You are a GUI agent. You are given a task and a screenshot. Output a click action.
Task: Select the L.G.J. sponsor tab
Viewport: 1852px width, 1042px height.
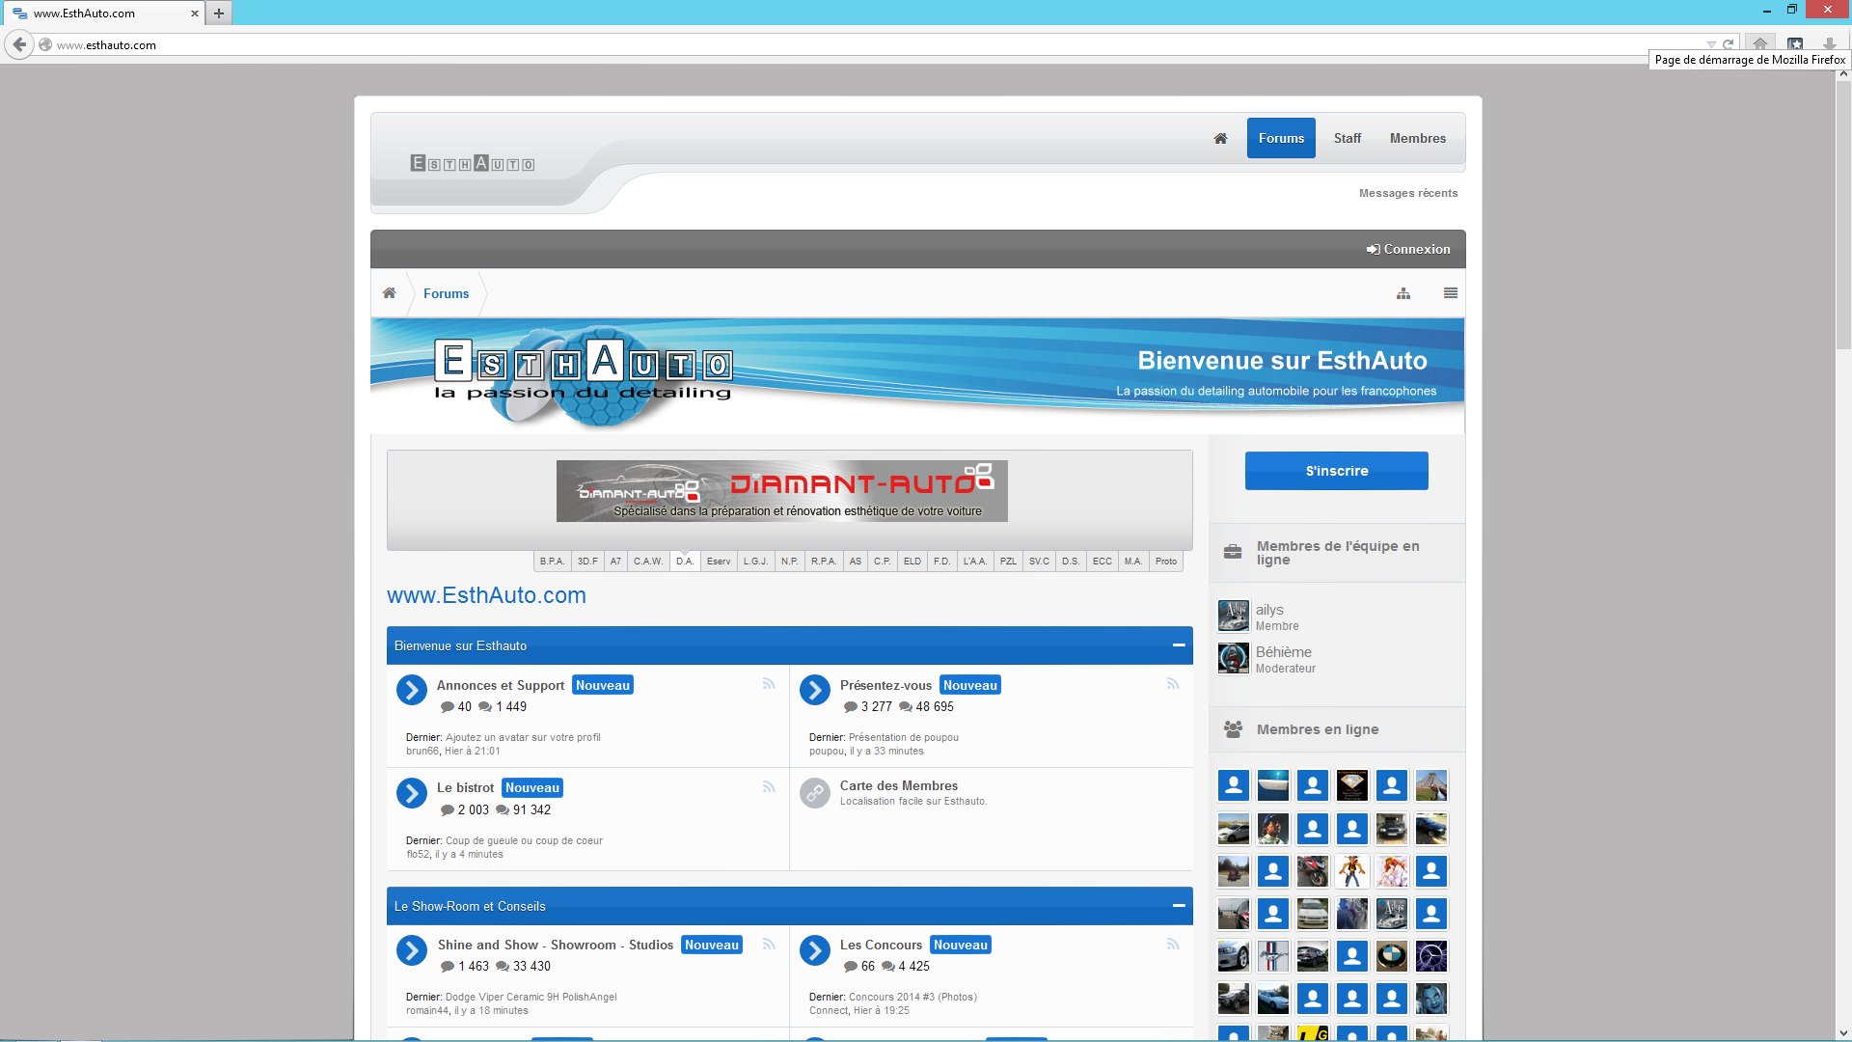point(756,562)
